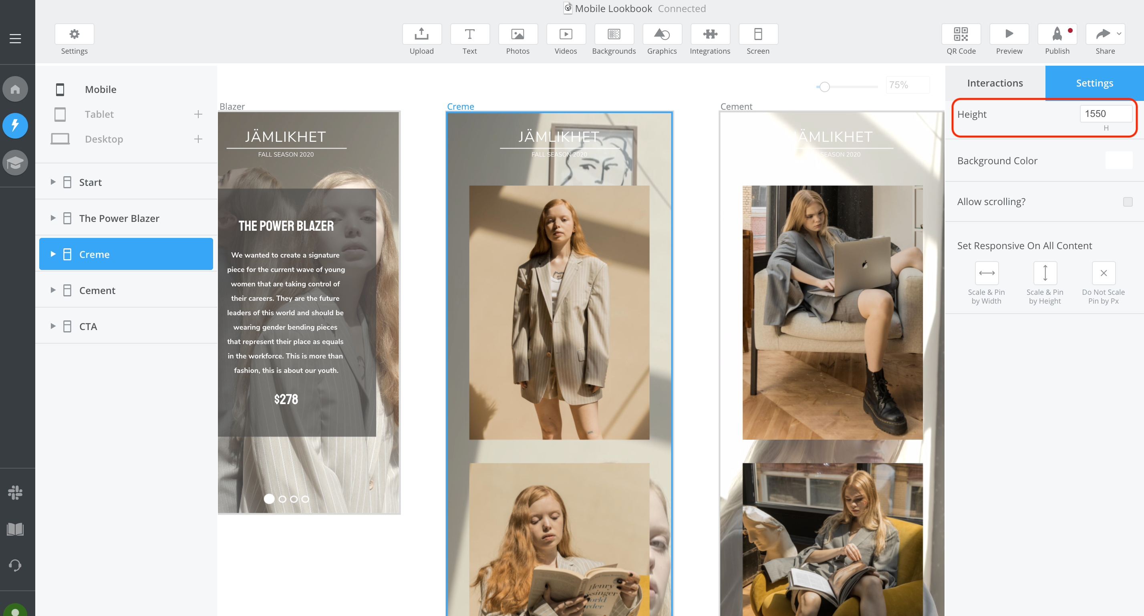Generate a QR Code
The image size is (1144, 616).
tap(961, 34)
